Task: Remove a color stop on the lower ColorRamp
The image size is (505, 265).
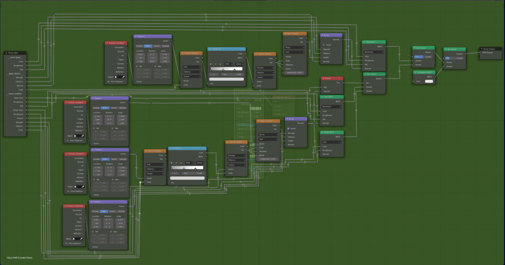Action: pyautogui.click(x=176, y=163)
